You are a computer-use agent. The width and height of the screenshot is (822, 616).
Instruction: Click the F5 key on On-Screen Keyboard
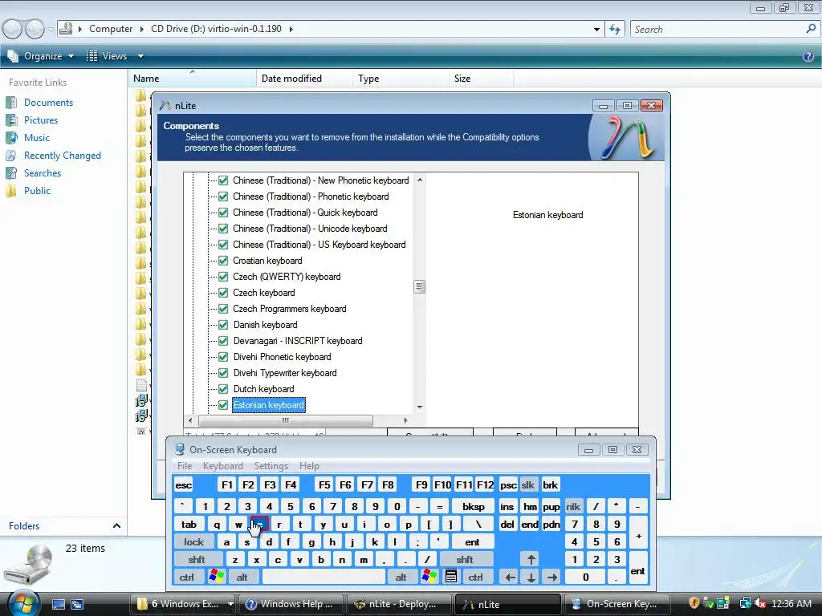[x=324, y=485]
